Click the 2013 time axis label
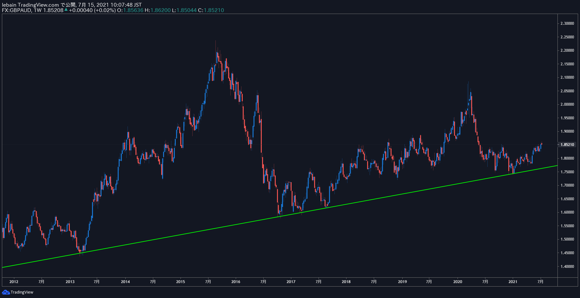580x298 pixels. click(70, 281)
